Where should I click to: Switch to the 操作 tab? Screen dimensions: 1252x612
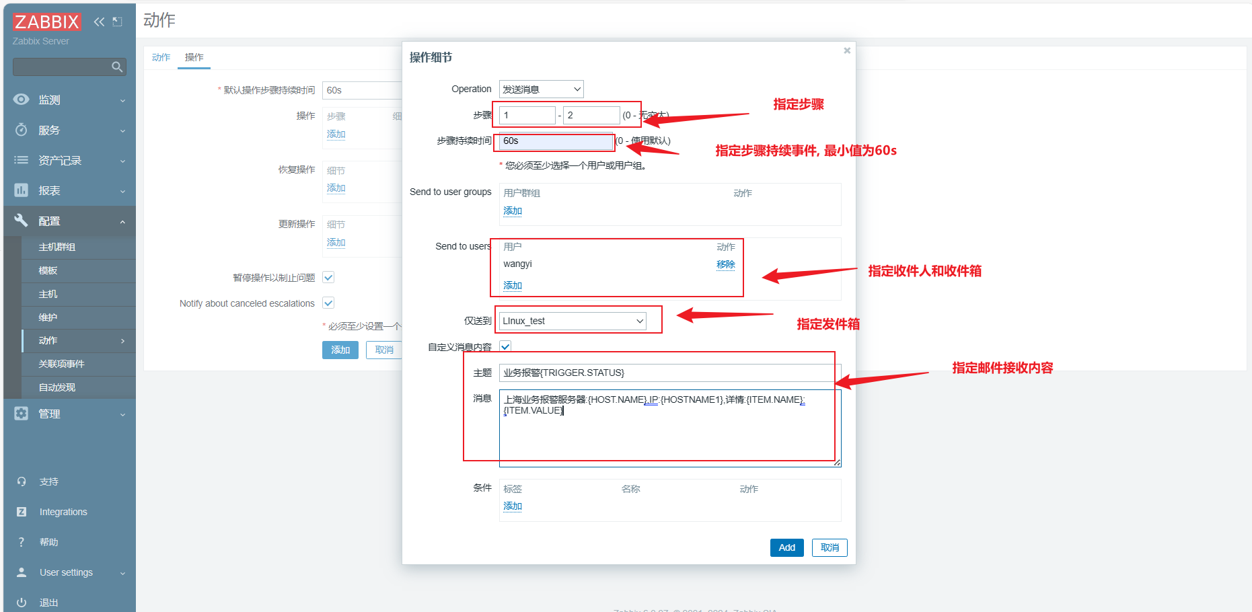coord(194,57)
